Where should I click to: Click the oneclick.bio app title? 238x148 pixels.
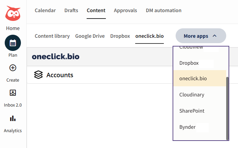click(56, 57)
